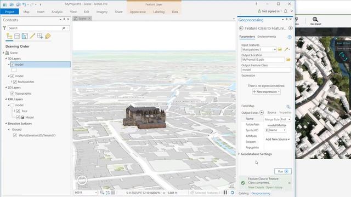Open the Appearance ribbon tab
This screenshot has height=197, width=351.
pos(138,12)
